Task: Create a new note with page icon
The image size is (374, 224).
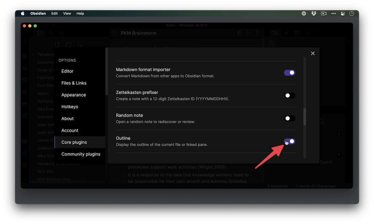Action: (57, 45)
